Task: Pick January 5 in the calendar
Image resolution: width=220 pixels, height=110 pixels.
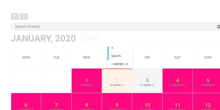Action: [x=208, y=80]
